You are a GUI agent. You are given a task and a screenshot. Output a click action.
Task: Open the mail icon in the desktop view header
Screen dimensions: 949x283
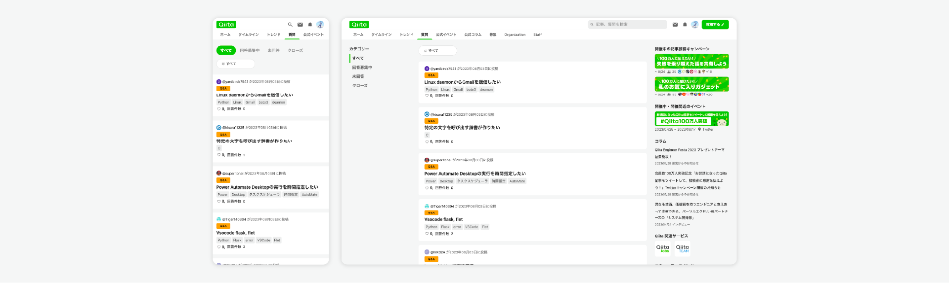point(675,25)
